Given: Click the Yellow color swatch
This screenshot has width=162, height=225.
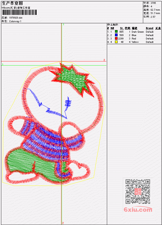Looking at the screenshot, I should click(116, 42).
